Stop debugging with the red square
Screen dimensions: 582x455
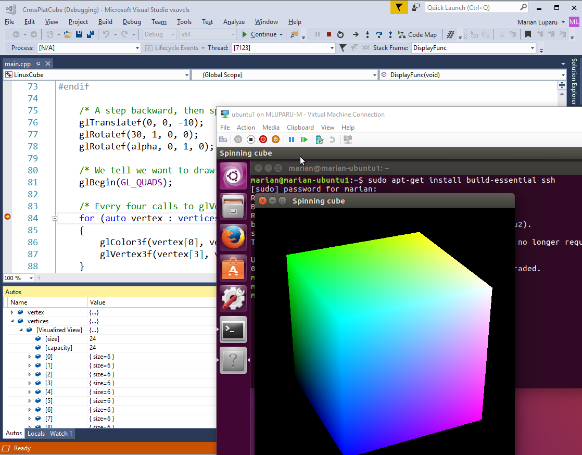[328, 34]
